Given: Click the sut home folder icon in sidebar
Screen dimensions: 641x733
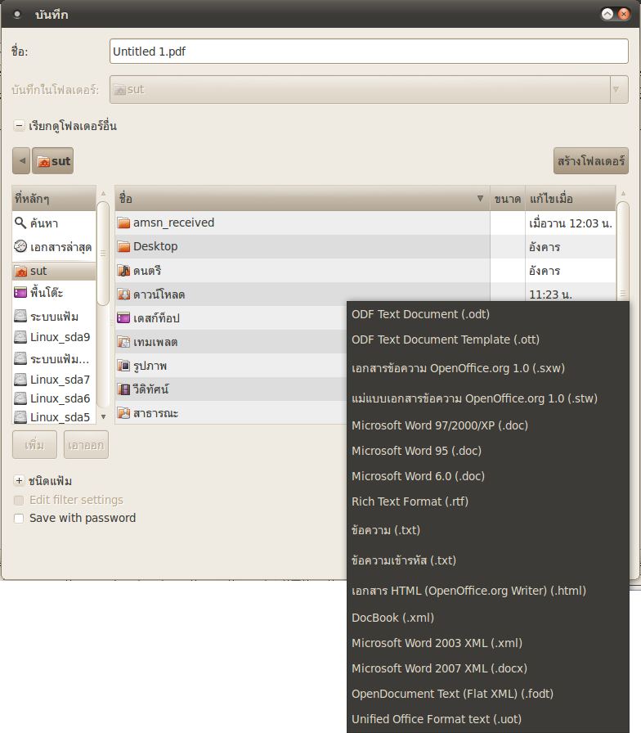Looking at the screenshot, I should [20, 271].
